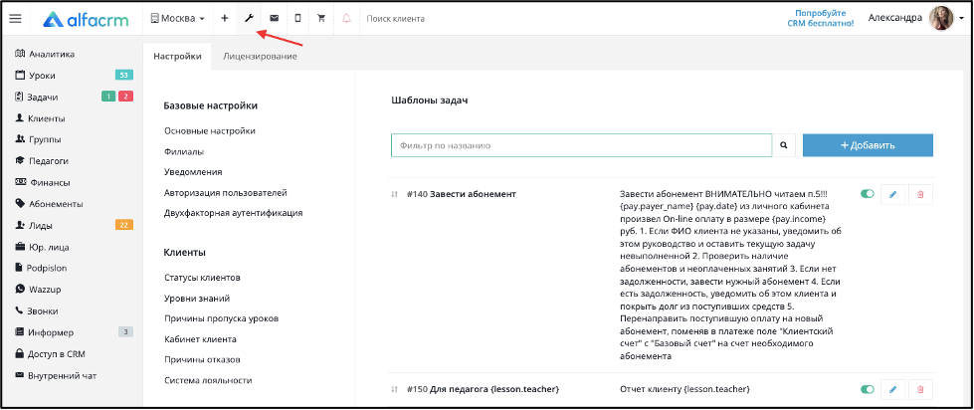The height and width of the screenshot is (410, 974).
Task: Delete the #140 template using trash icon
Action: click(920, 194)
